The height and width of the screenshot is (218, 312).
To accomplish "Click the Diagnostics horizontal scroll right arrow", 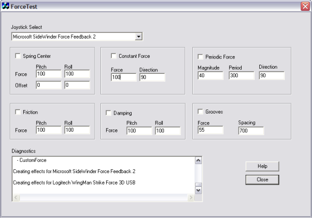I will (x=191, y=198).
